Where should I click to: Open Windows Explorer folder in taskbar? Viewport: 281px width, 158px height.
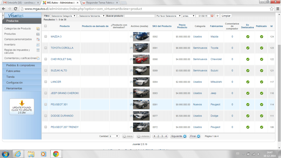31,154
